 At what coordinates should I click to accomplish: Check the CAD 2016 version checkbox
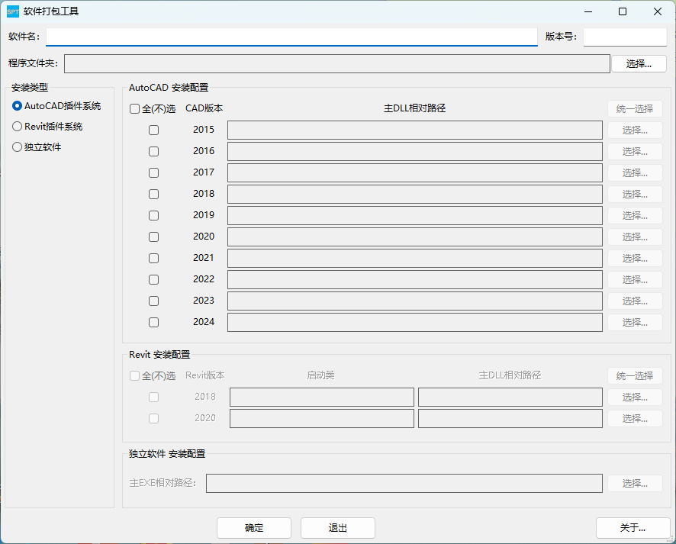click(153, 151)
